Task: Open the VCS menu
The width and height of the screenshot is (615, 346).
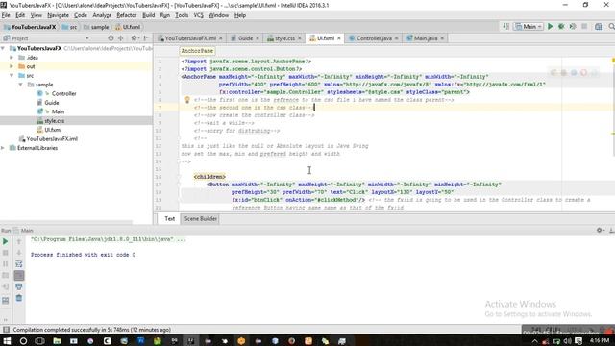Action: point(199,15)
